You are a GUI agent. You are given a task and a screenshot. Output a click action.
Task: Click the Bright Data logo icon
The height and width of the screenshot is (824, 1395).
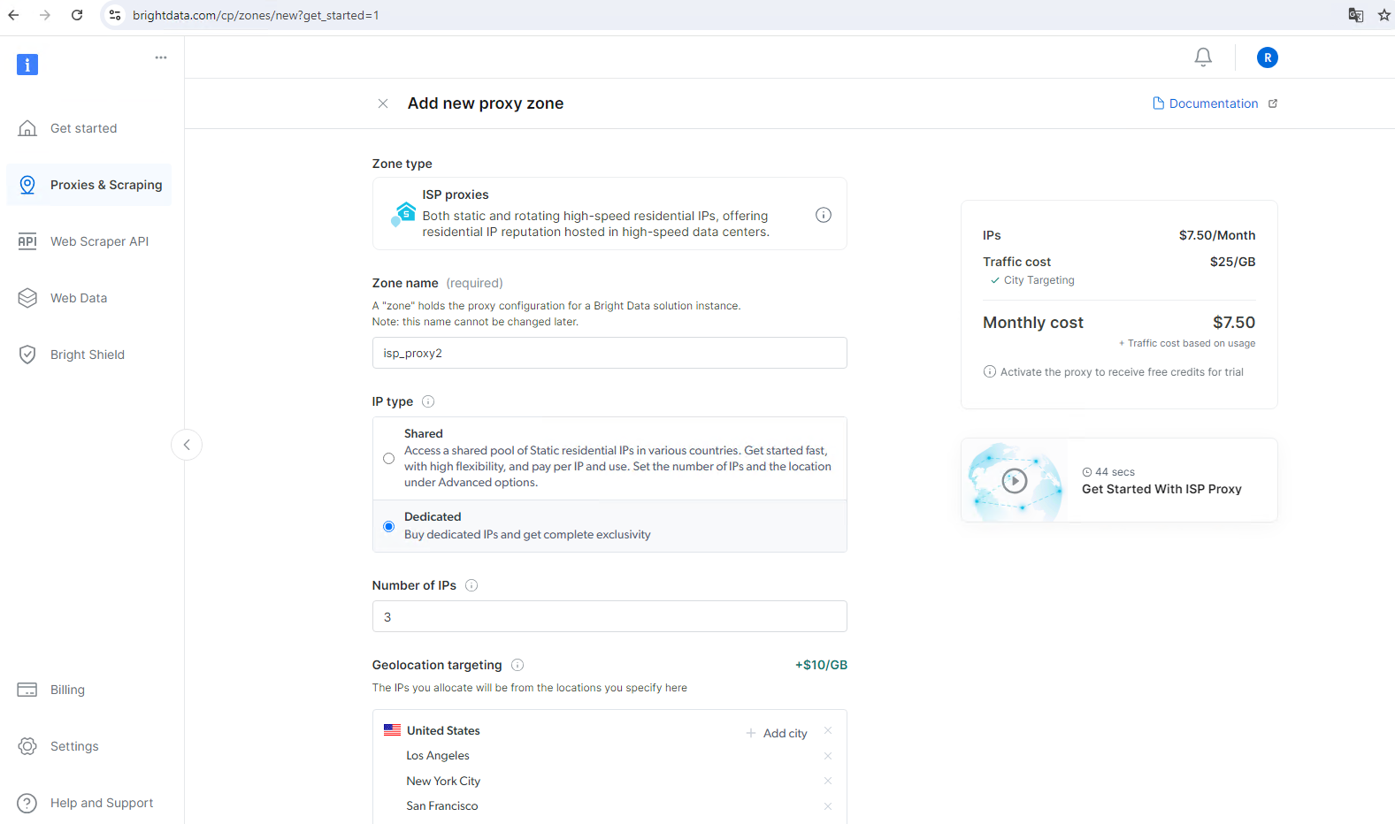point(27,65)
